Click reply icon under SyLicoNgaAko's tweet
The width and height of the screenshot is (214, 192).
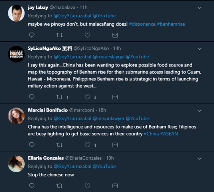click(32, 97)
